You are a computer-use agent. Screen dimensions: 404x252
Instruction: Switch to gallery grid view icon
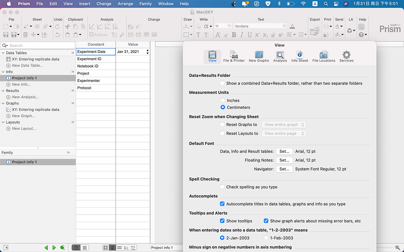pyautogui.click(x=85, y=248)
